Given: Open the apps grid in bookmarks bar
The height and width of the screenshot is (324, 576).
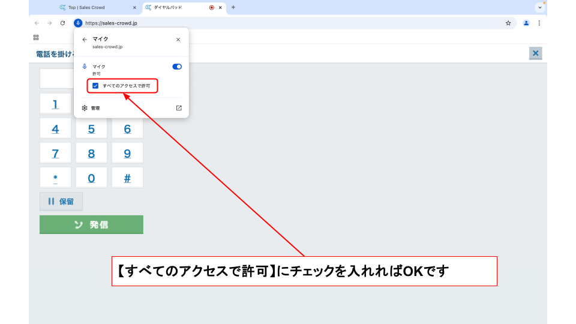Looking at the screenshot, I should coord(36,37).
